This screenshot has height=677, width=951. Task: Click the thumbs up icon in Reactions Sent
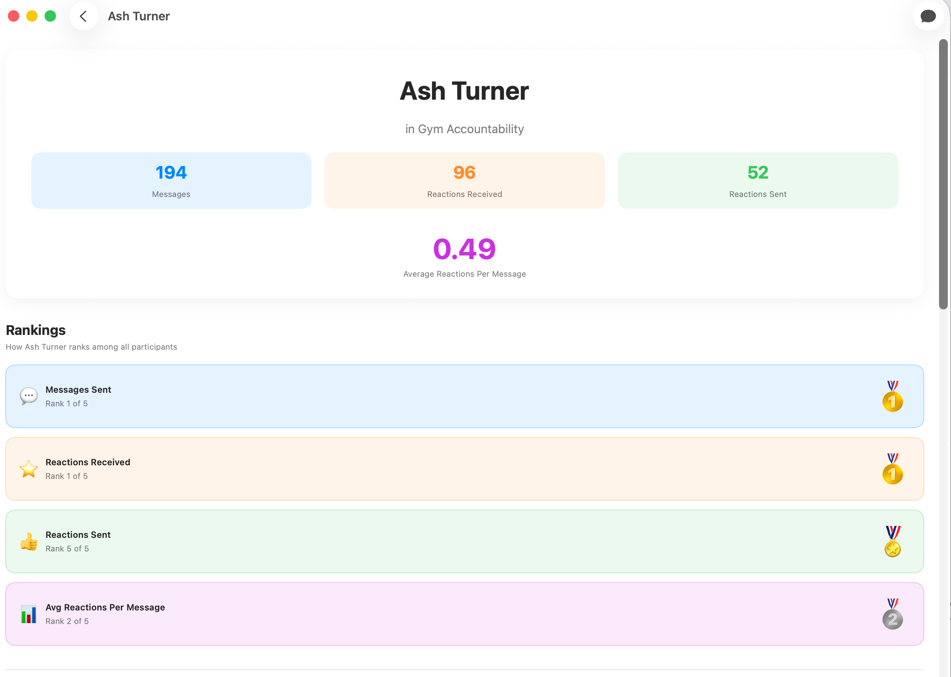[x=29, y=541]
